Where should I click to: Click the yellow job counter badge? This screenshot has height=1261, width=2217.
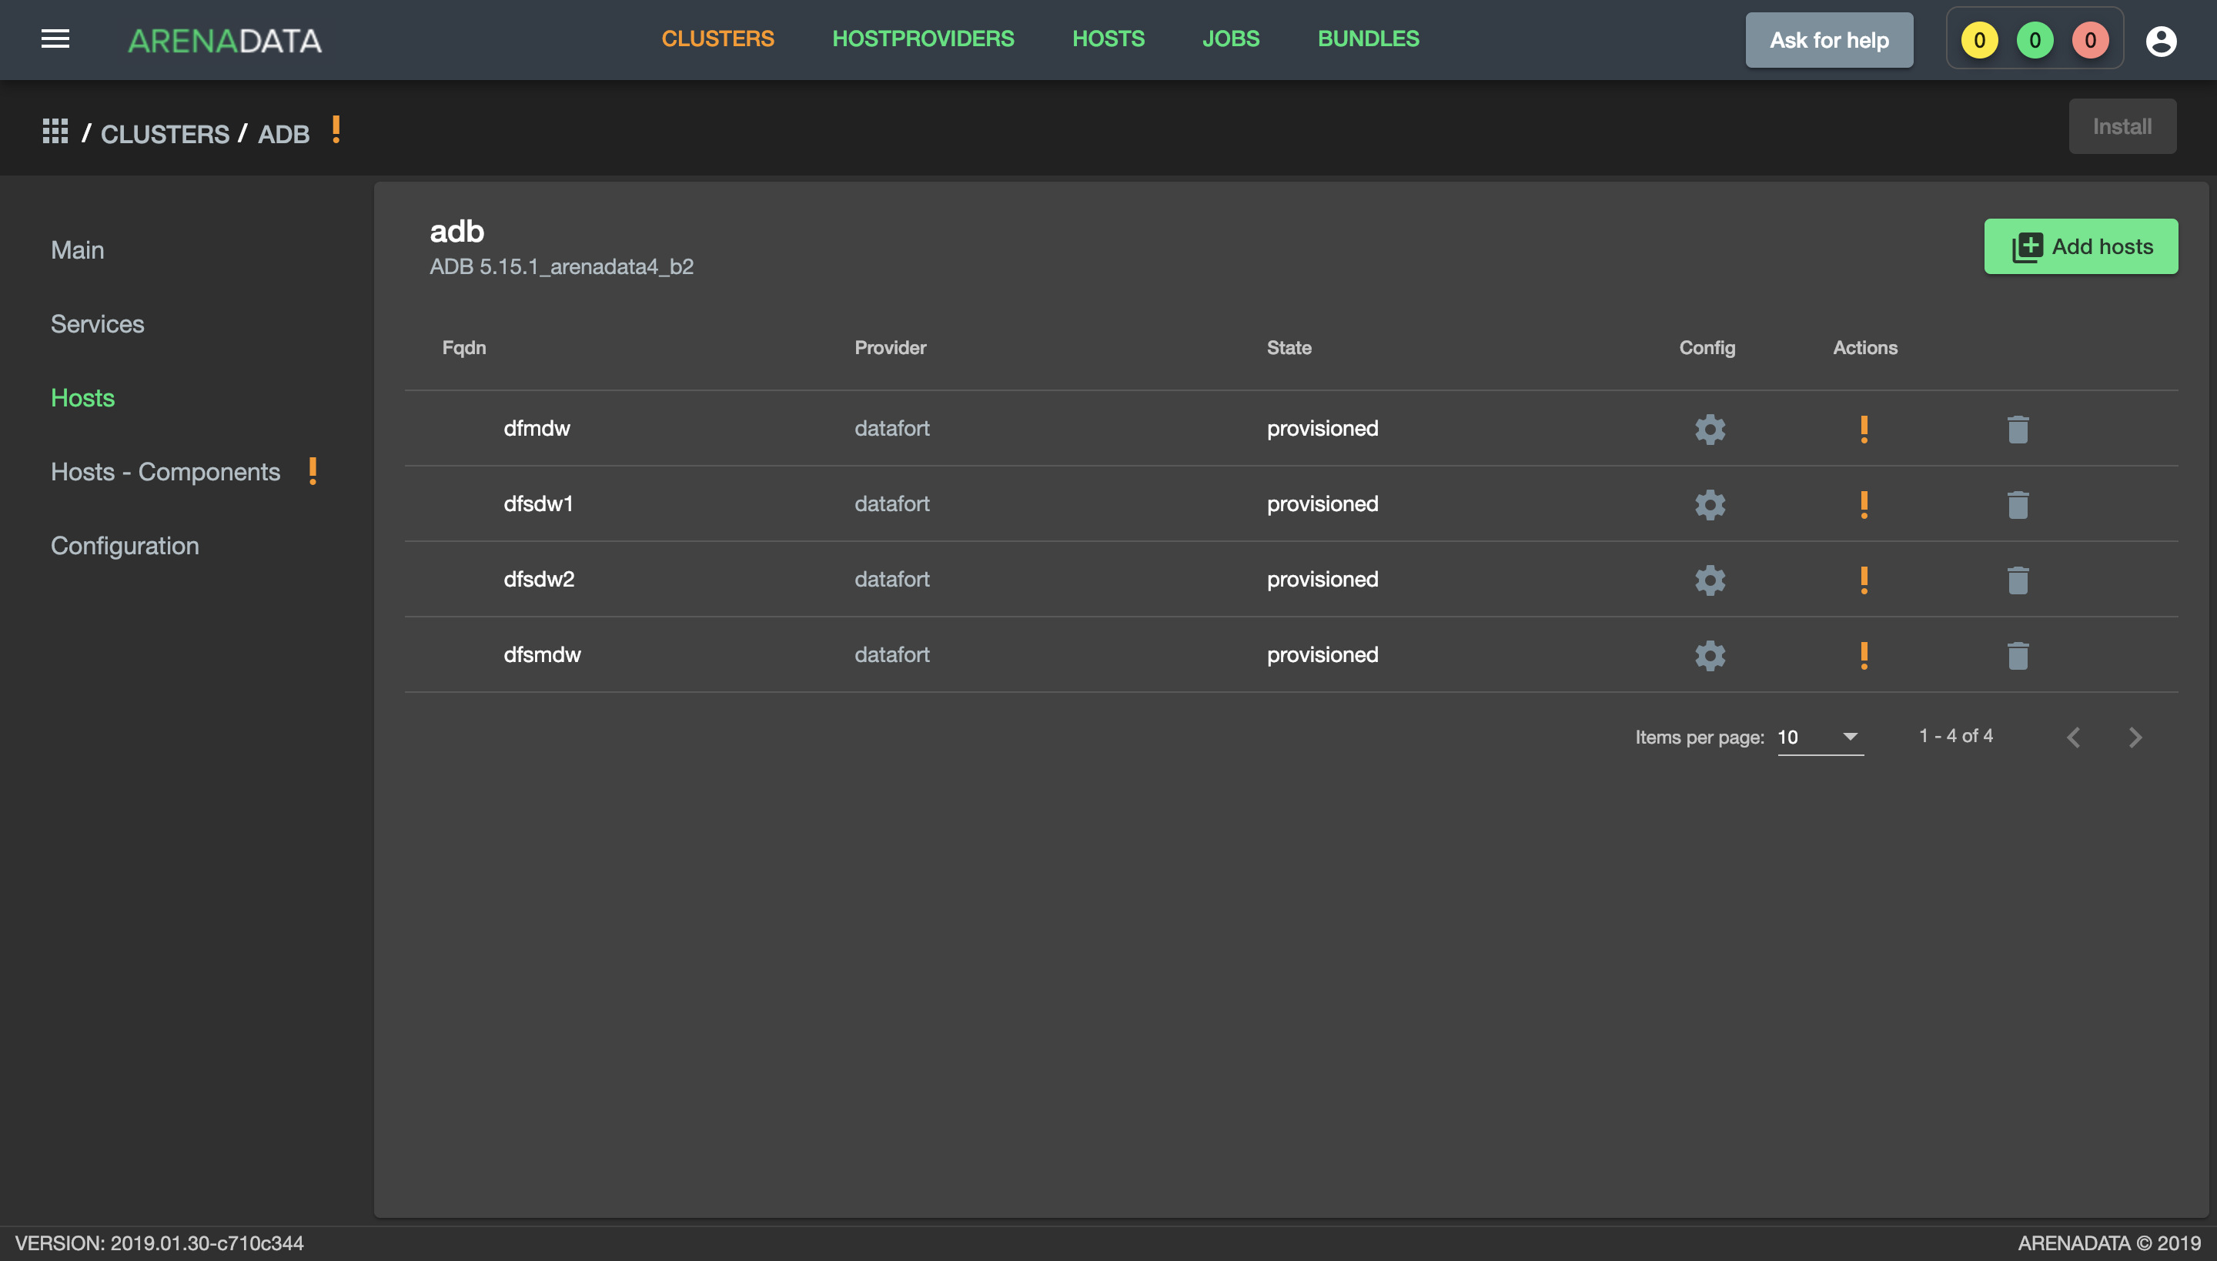(x=1979, y=40)
